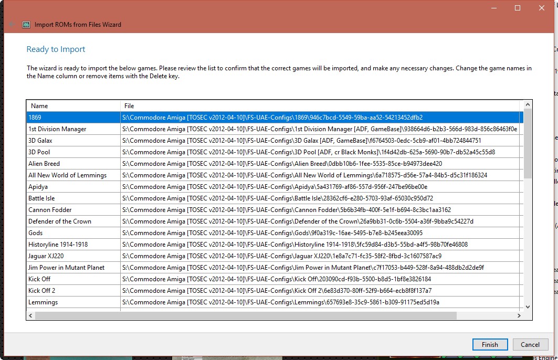Click the File column header
The width and height of the screenshot is (558, 360).
pos(320,106)
